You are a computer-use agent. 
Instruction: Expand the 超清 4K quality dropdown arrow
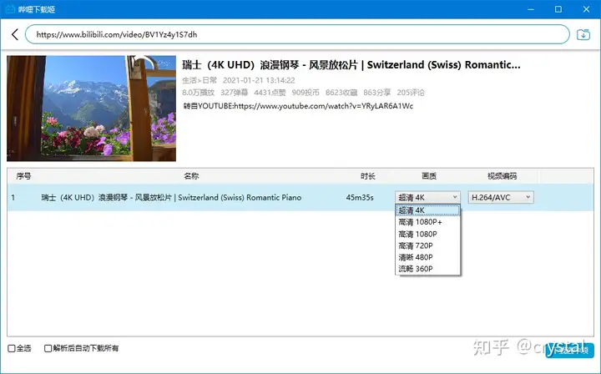pyautogui.click(x=455, y=197)
